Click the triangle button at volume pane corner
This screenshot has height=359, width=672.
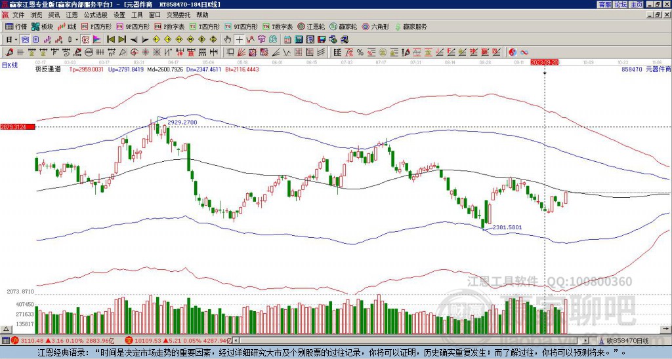5,329
